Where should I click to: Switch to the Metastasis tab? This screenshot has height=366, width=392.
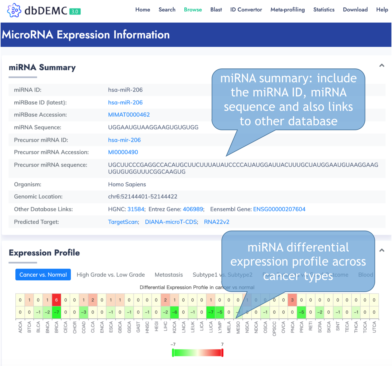tap(169, 274)
